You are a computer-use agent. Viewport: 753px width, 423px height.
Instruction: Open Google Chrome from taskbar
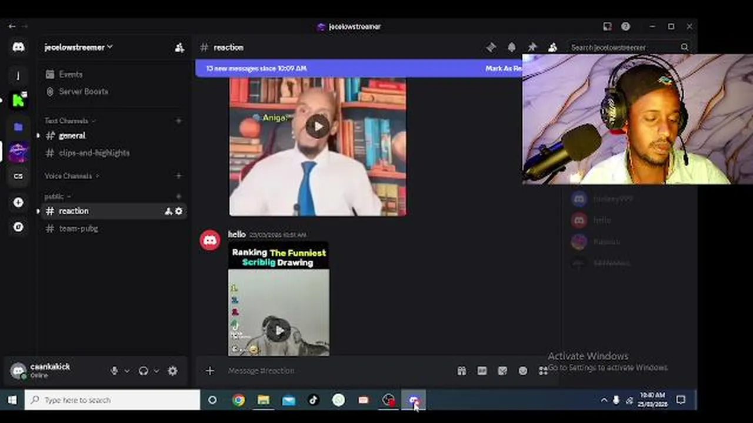point(238,400)
